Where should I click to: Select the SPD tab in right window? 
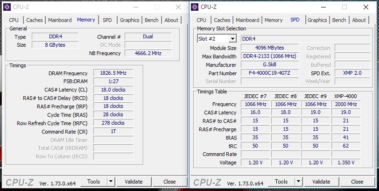295,20
